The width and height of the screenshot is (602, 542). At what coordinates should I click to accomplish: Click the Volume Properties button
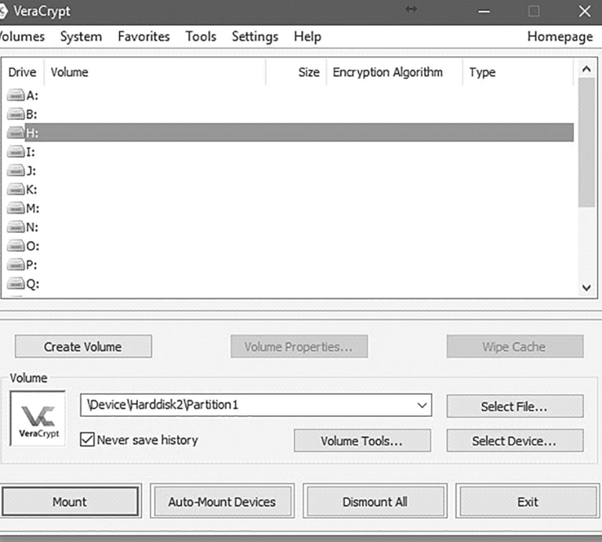point(299,346)
